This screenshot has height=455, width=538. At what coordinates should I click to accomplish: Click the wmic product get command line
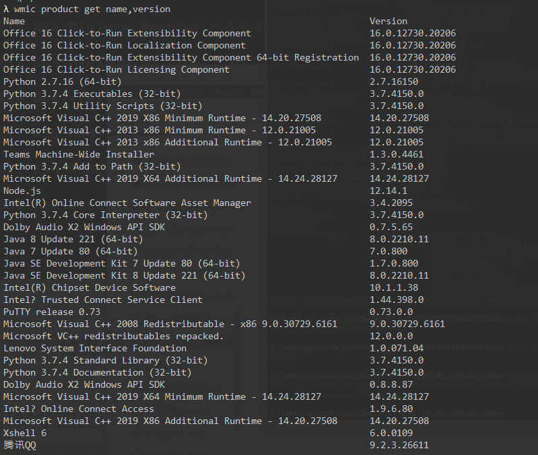click(x=87, y=9)
